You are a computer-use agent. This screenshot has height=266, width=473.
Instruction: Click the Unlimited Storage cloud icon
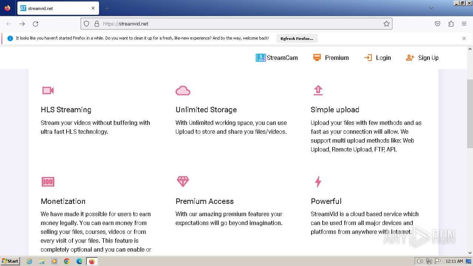[x=183, y=91]
